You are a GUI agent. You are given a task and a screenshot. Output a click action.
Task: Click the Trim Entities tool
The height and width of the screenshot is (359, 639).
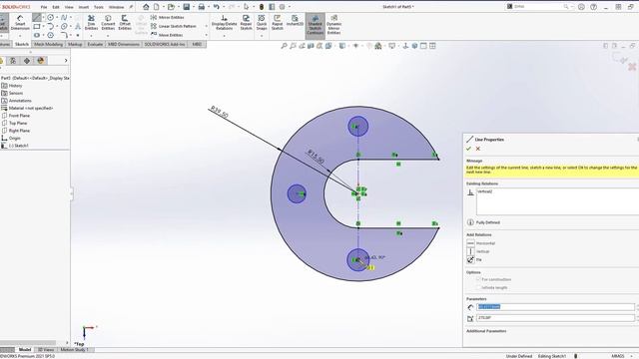[91, 23]
